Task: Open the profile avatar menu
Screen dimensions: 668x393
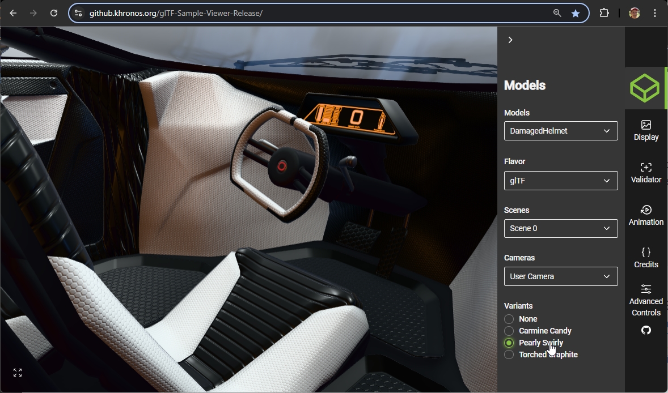Action: pyautogui.click(x=635, y=13)
